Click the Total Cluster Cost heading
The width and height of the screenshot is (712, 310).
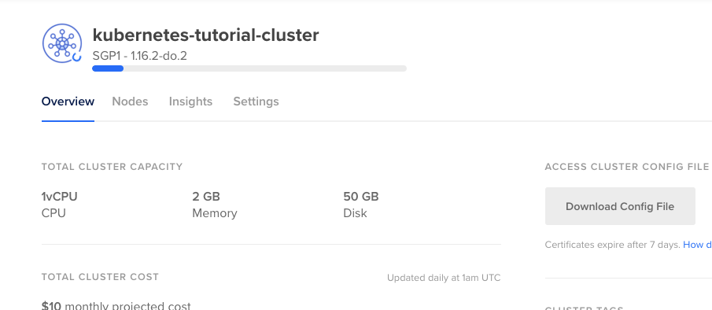click(101, 277)
